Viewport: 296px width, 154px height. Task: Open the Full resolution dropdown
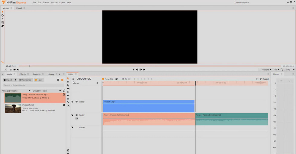pyautogui.click(x=276, y=70)
